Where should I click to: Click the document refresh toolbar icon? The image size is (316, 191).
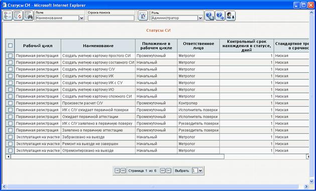click(18, 16)
